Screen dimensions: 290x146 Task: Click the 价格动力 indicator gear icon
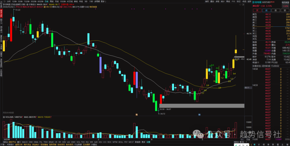(x=27, y=4)
